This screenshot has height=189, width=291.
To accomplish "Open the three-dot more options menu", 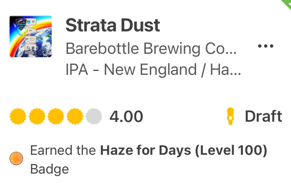I will pos(265,46).
